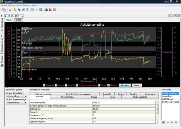The height and width of the screenshot is (129, 181).
Task: Click the undo arrow toolbar icon
Action: pyautogui.click(x=4, y=10)
